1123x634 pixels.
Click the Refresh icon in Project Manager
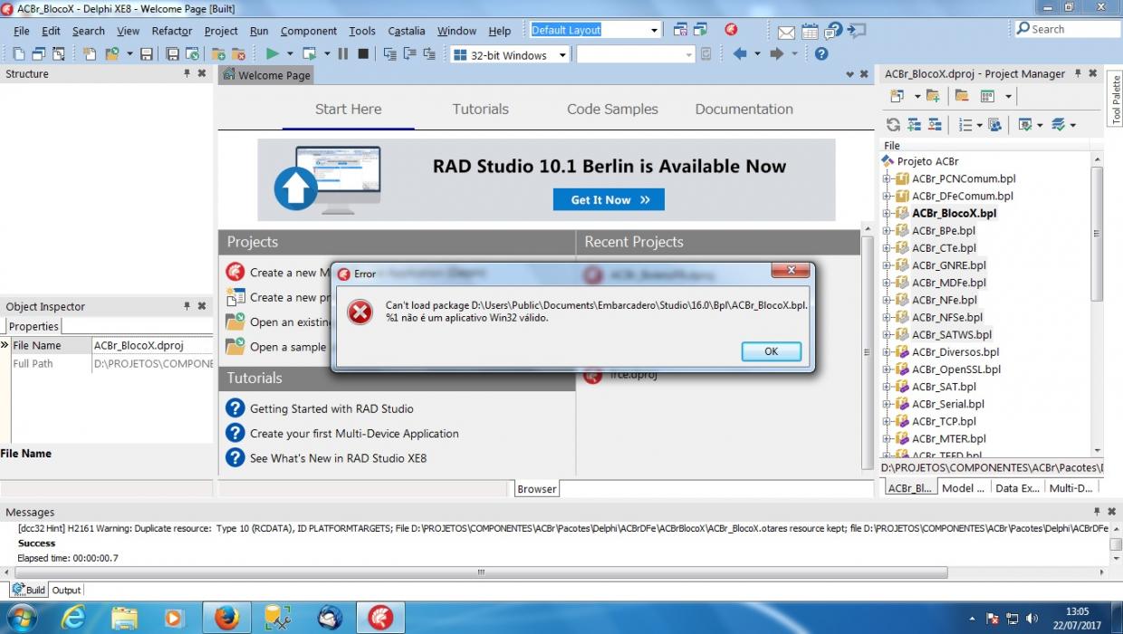coord(894,125)
